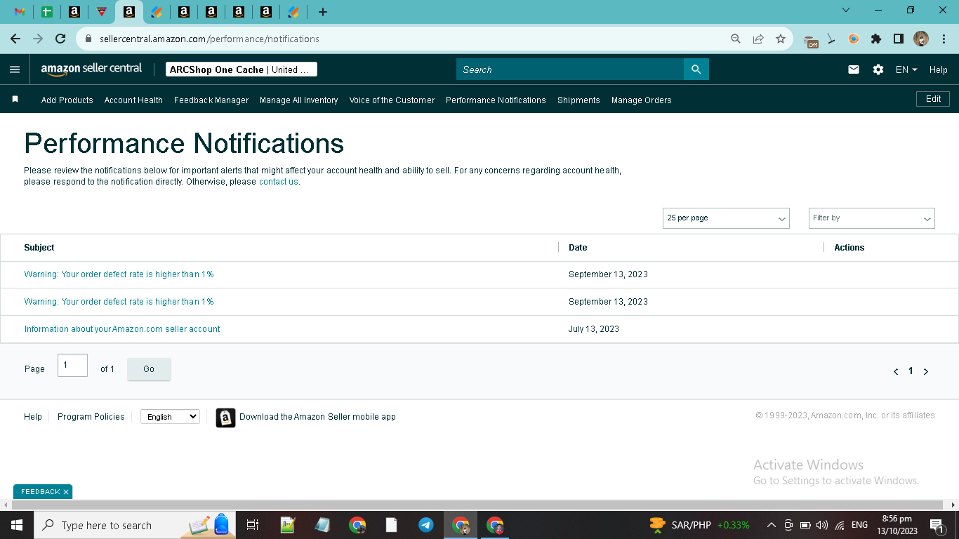Image resolution: width=959 pixels, height=539 pixels.
Task: Click the Edit favorites button
Action: [933, 99]
